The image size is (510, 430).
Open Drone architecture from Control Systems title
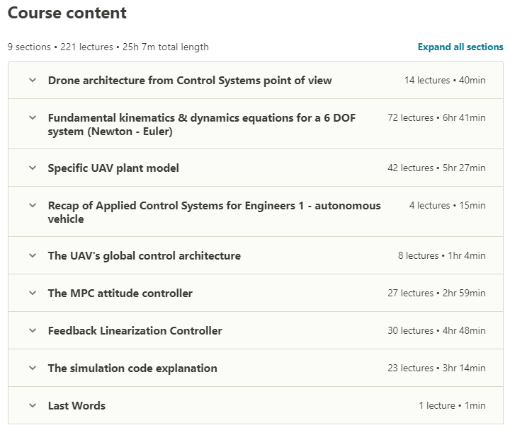point(190,80)
